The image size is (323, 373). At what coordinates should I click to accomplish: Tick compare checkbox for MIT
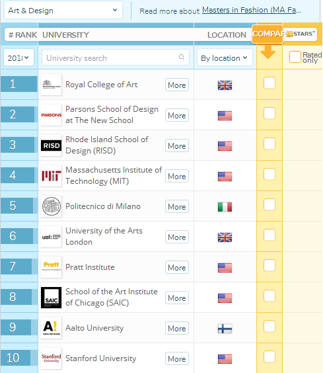click(x=269, y=175)
